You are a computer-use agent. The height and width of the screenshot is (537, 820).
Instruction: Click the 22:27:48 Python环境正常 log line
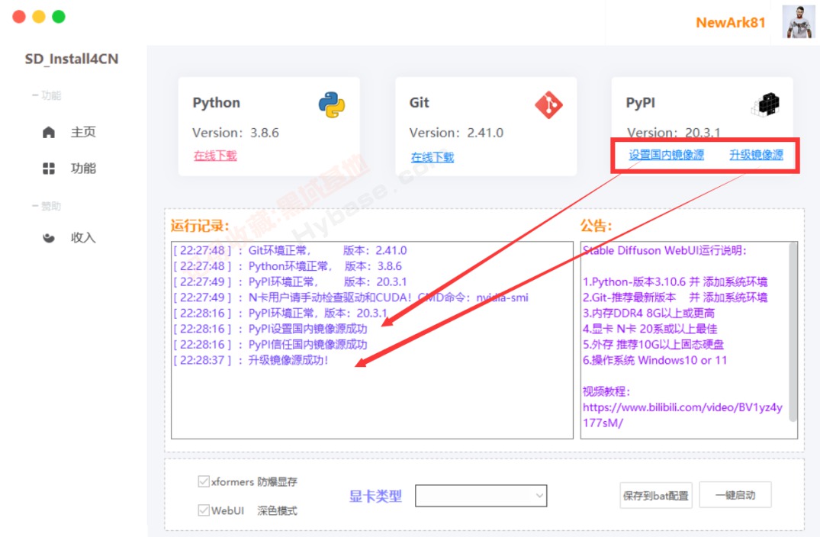pos(288,266)
